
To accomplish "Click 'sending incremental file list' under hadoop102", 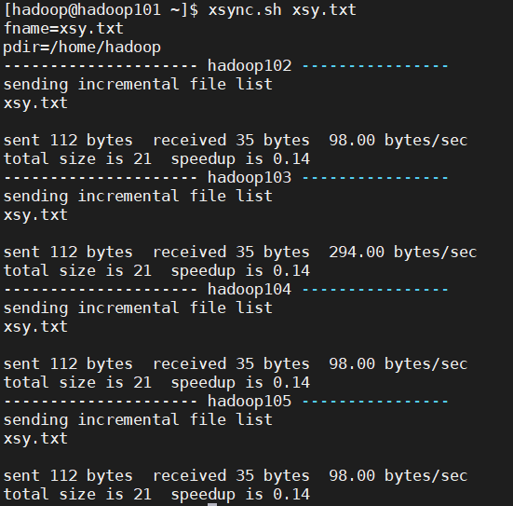I will [138, 85].
